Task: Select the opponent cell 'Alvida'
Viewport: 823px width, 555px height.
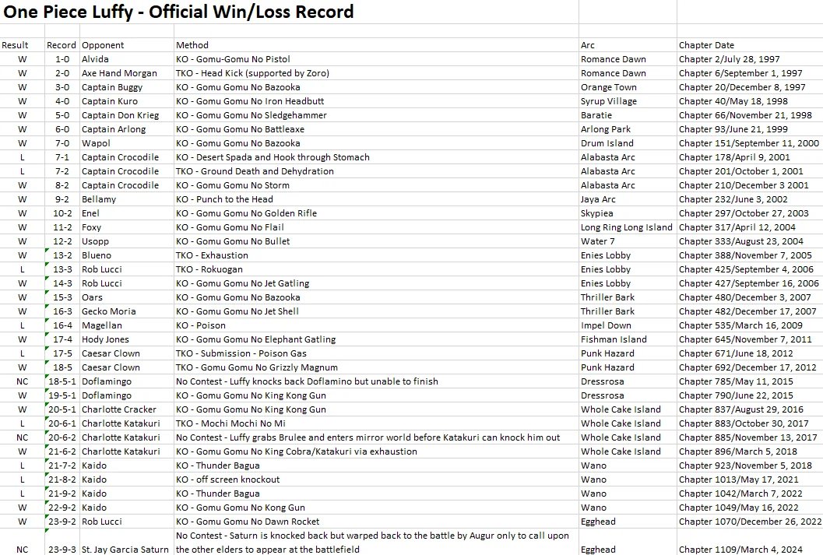Action: click(127, 59)
